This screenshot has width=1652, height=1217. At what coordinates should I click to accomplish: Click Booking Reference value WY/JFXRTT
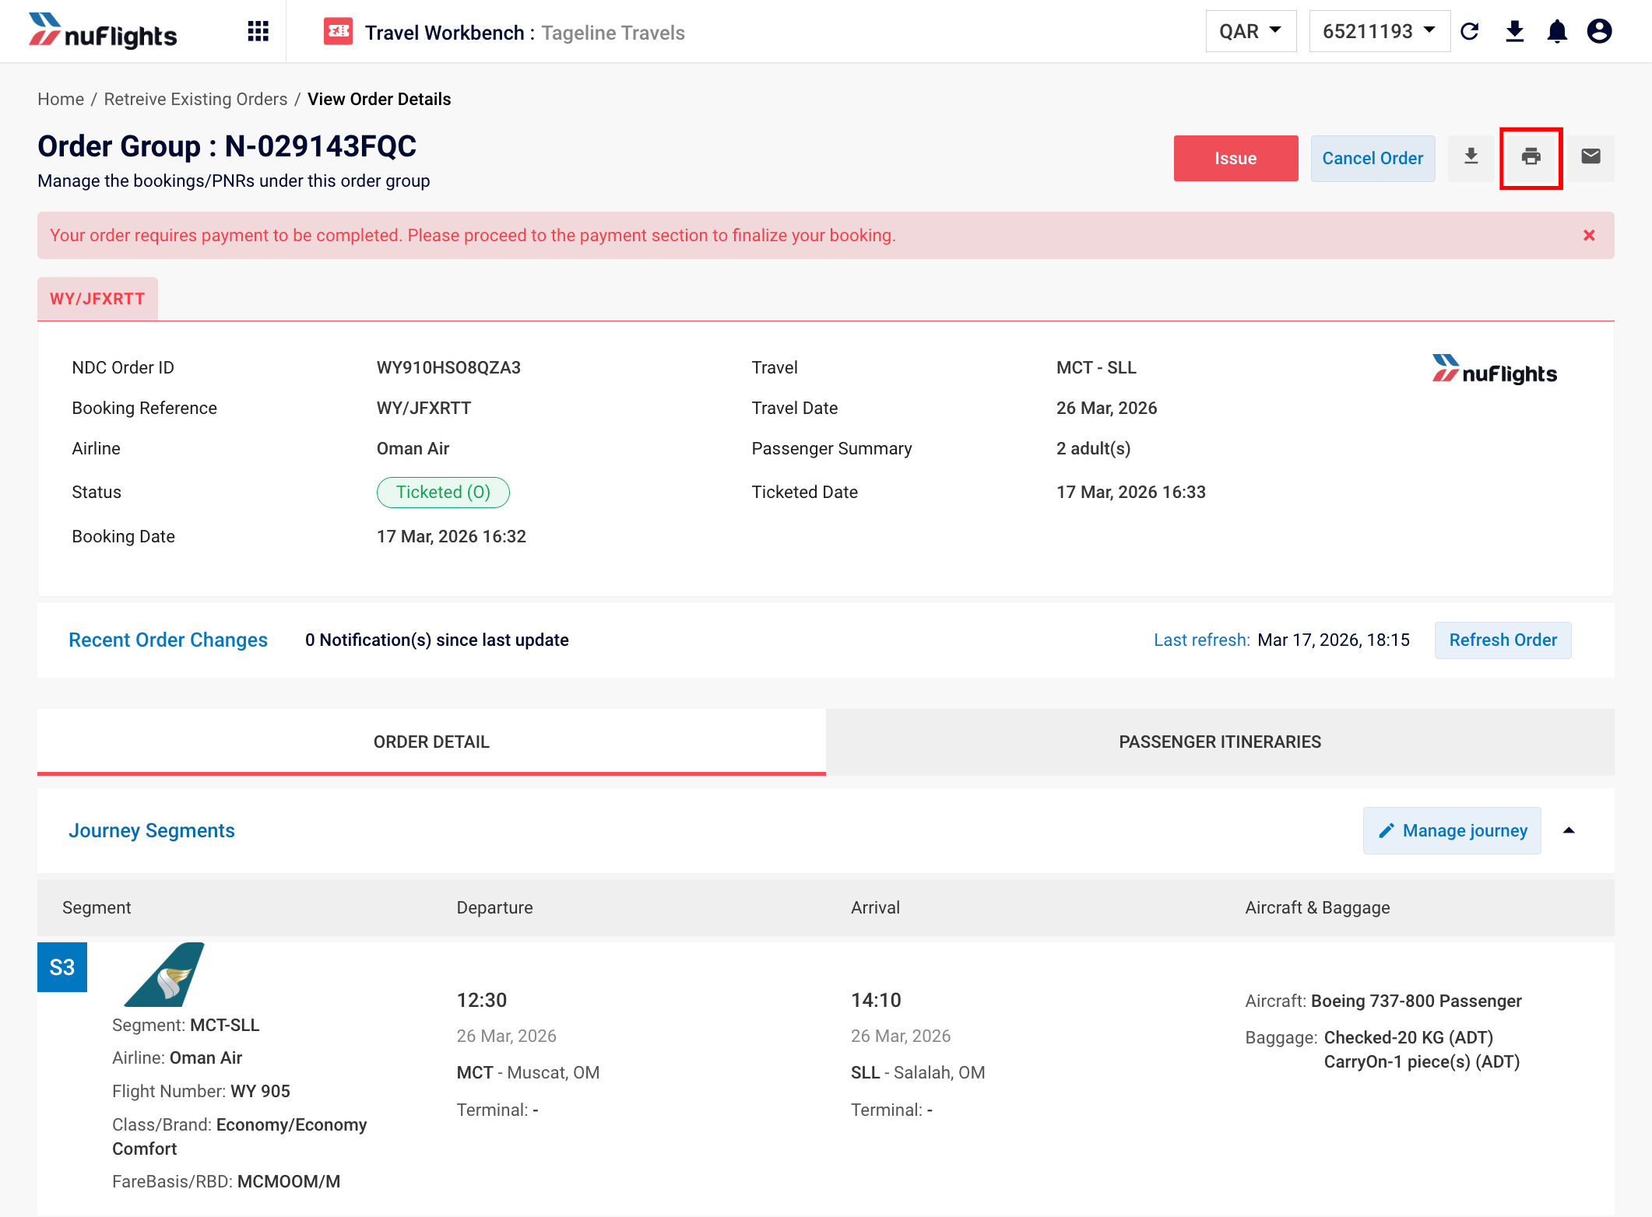point(424,408)
